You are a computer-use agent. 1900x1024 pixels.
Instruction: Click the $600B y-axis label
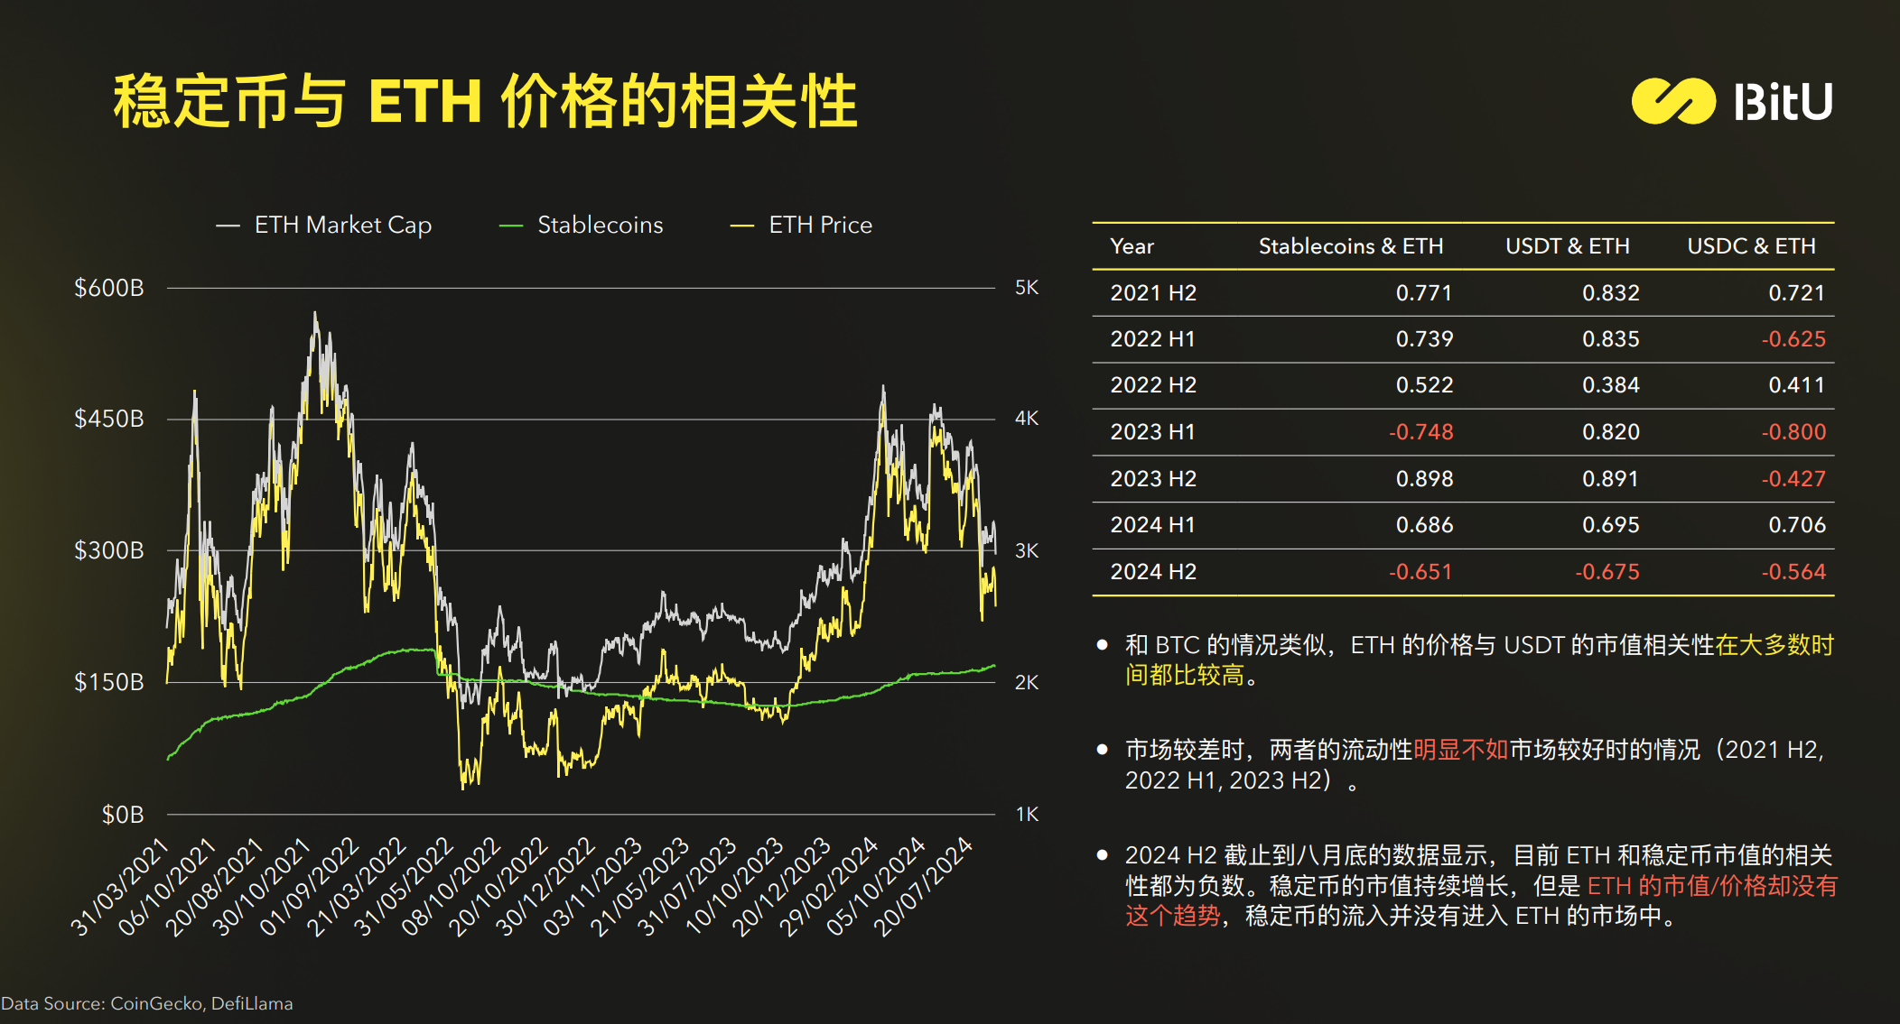[108, 289]
